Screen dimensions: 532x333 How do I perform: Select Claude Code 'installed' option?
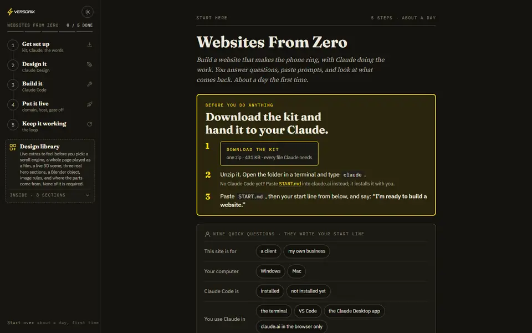tap(270, 291)
